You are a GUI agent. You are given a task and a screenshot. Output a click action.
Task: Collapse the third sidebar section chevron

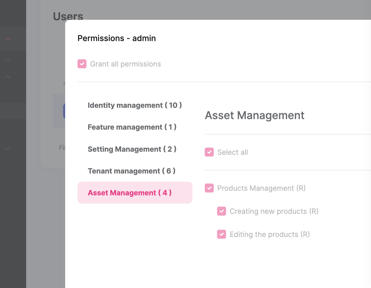[8, 77]
